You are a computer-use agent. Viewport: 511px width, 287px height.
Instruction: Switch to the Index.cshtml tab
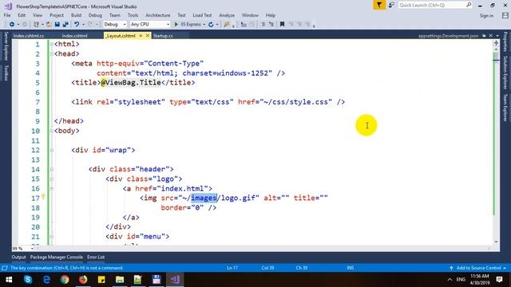[x=74, y=36]
